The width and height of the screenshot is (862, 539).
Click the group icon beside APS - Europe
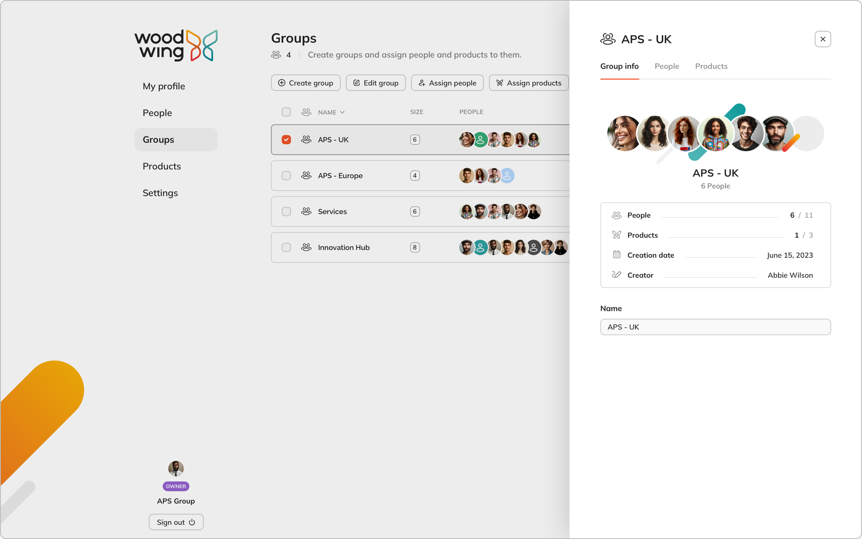pyautogui.click(x=306, y=175)
